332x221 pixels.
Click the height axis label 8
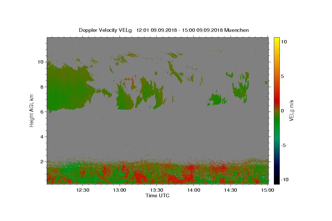[42, 87]
